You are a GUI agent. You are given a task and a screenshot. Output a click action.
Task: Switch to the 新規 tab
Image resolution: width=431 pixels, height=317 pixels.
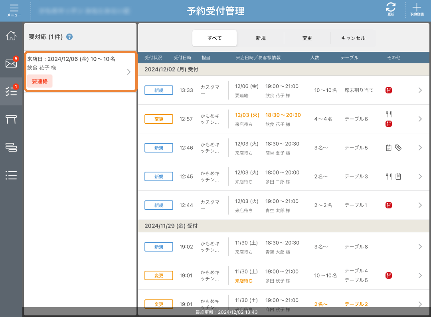(x=261, y=38)
